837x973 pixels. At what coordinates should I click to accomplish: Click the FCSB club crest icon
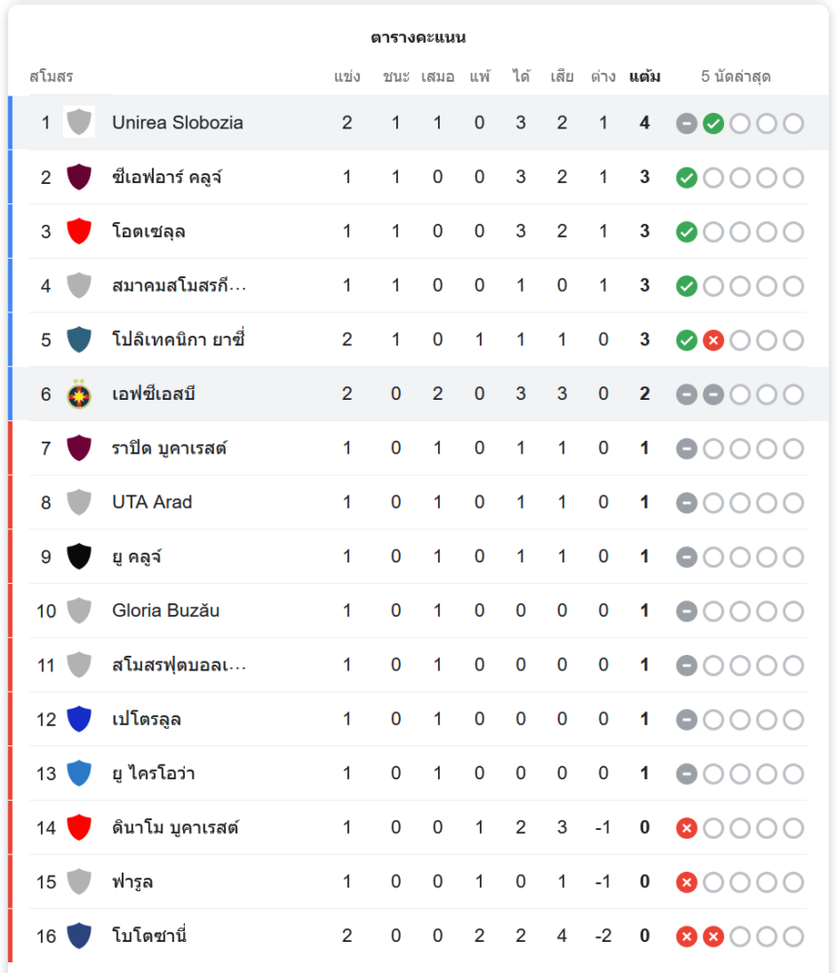pos(79,394)
